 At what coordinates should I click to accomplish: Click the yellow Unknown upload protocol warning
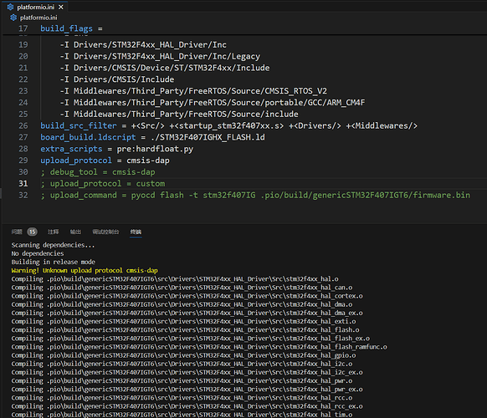[85, 270]
